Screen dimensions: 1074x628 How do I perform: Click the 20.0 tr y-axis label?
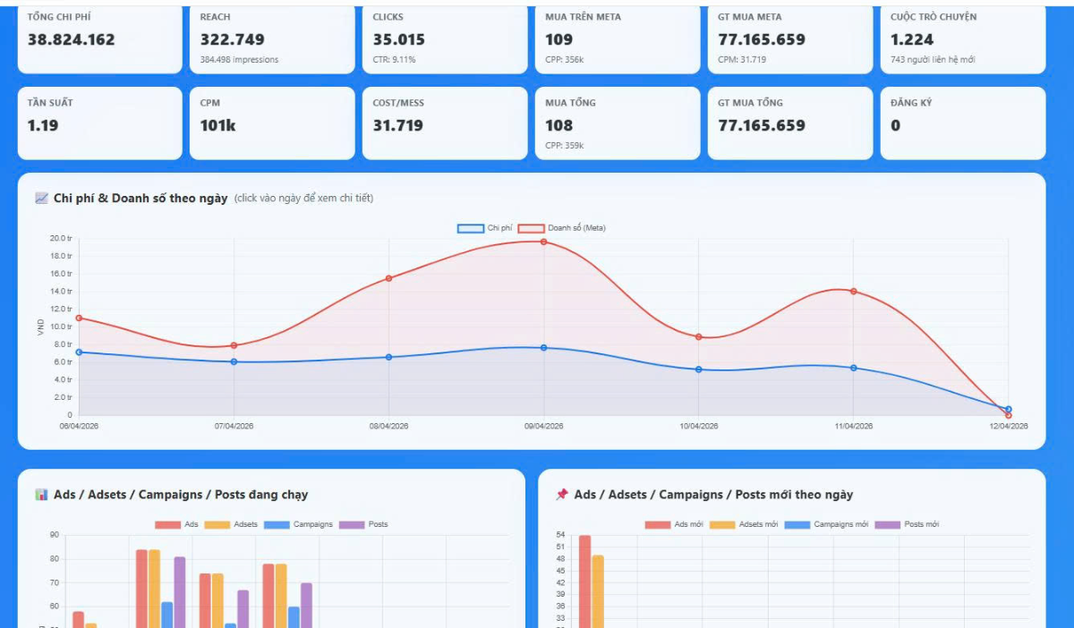point(60,238)
